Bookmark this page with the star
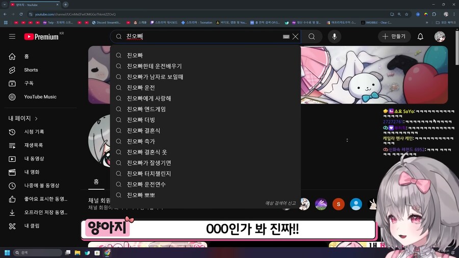The height and width of the screenshot is (258, 459). tap(406, 14)
